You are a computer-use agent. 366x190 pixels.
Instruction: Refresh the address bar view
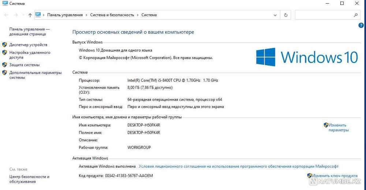point(286,15)
